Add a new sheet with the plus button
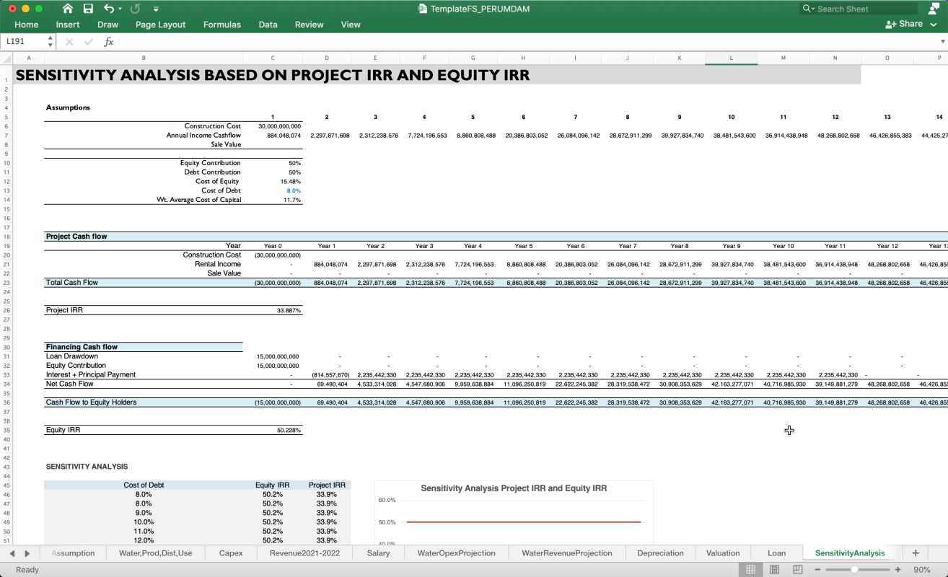Viewport: 948px width, 577px height. point(915,552)
